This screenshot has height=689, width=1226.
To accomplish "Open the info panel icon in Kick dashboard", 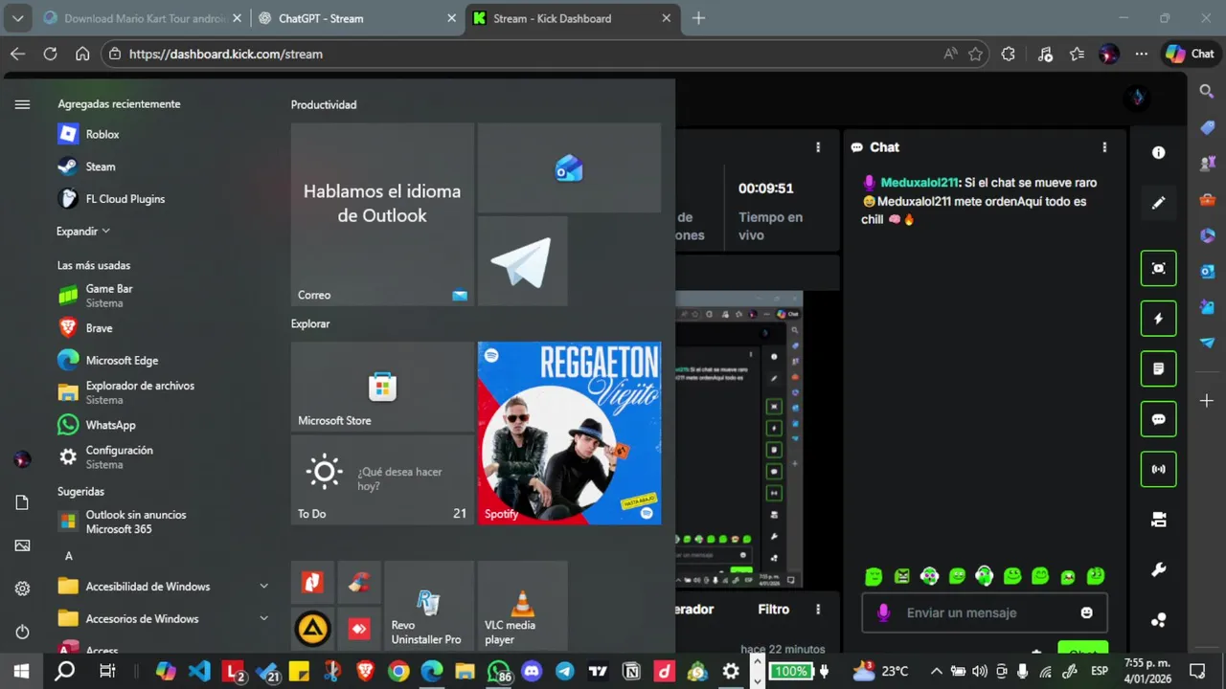I will coord(1158,153).
